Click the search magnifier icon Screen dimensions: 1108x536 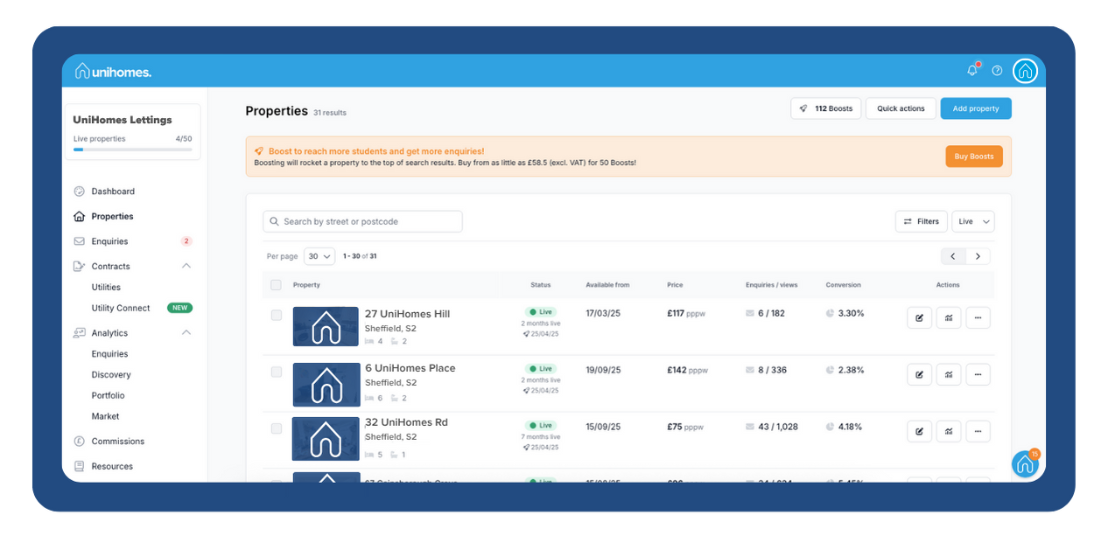275,222
